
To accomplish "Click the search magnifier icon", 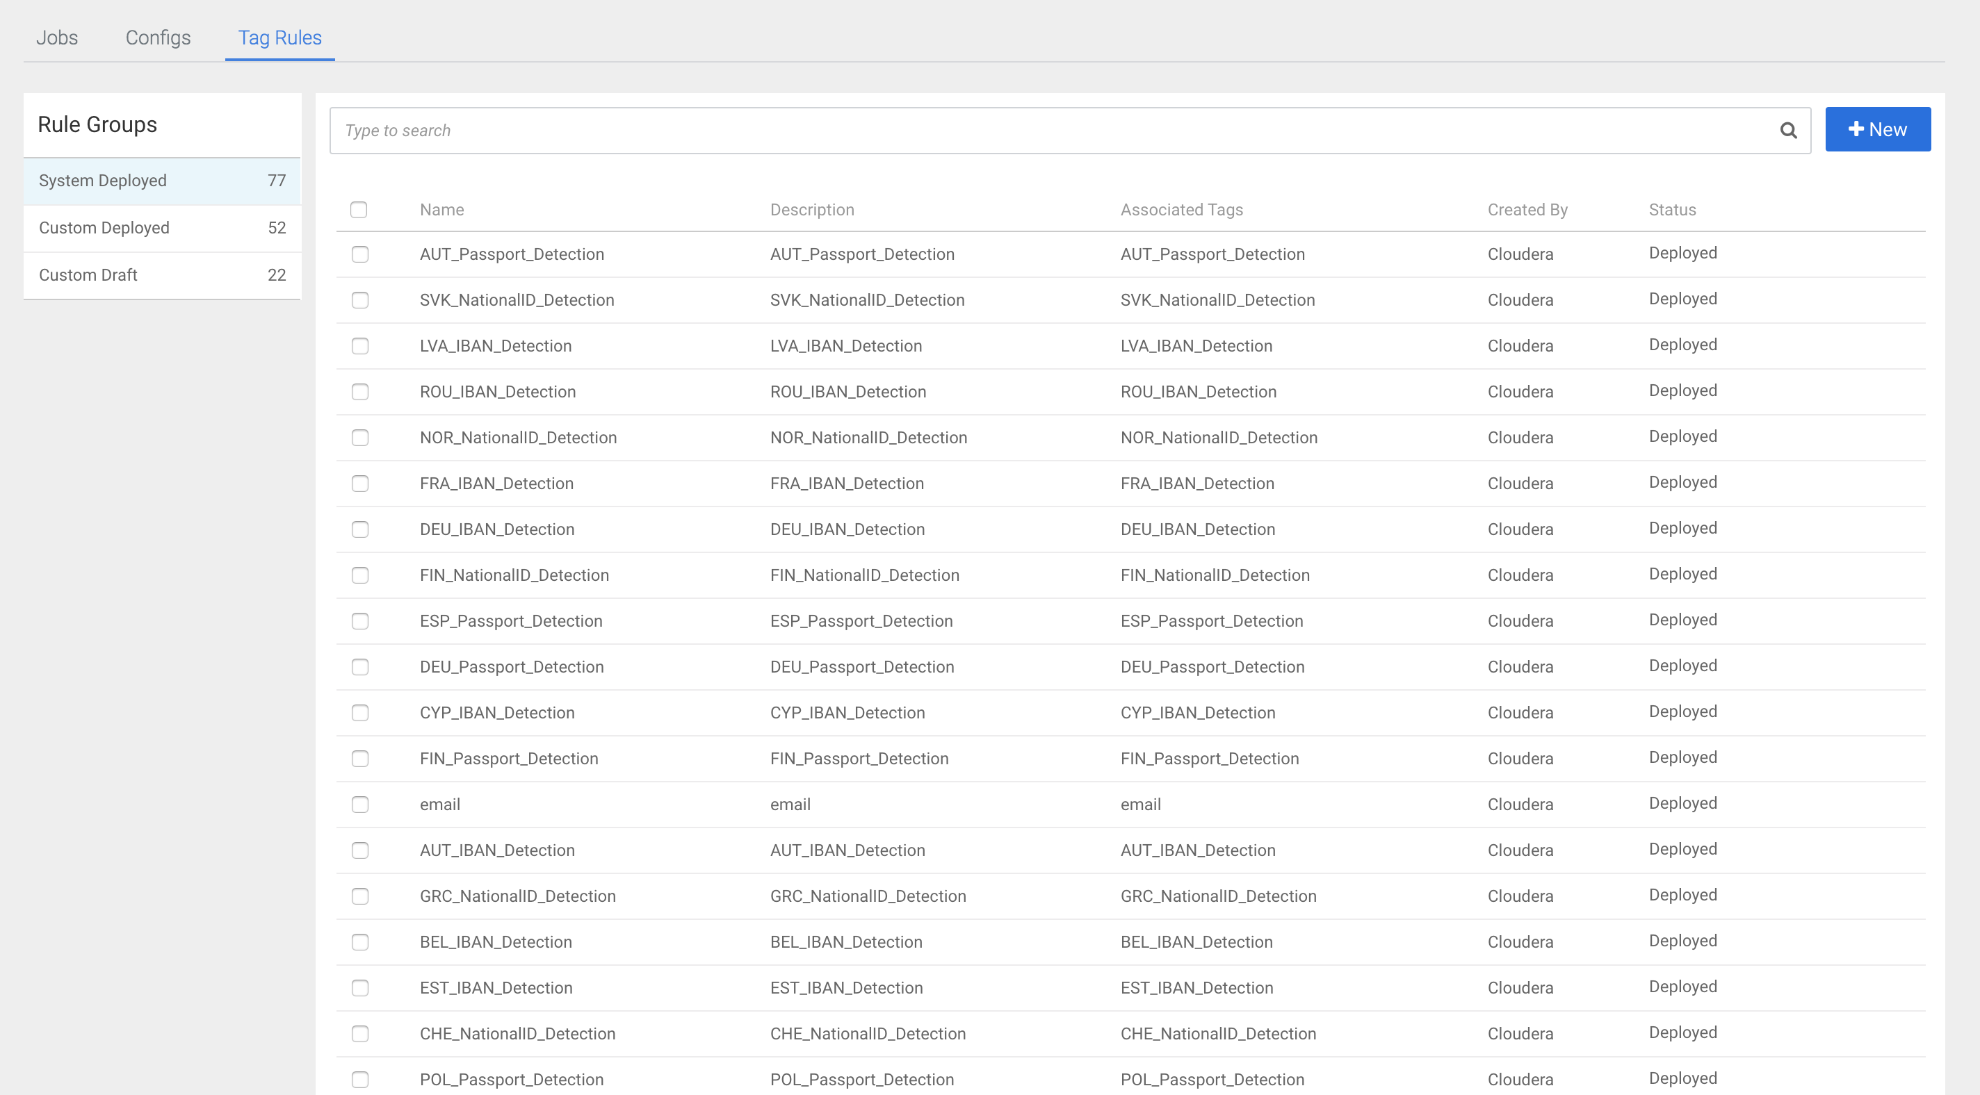I will pos(1789,129).
